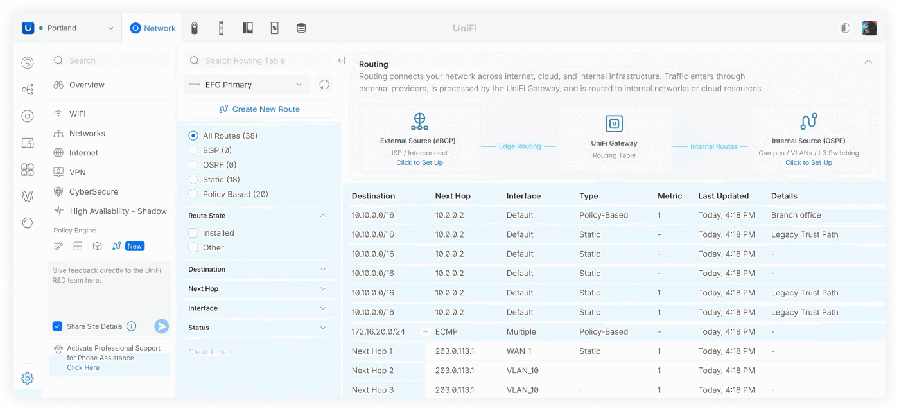The width and height of the screenshot is (899, 411).
Task: Switch to the Network app tab
Action: pyautogui.click(x=152, y=28)
